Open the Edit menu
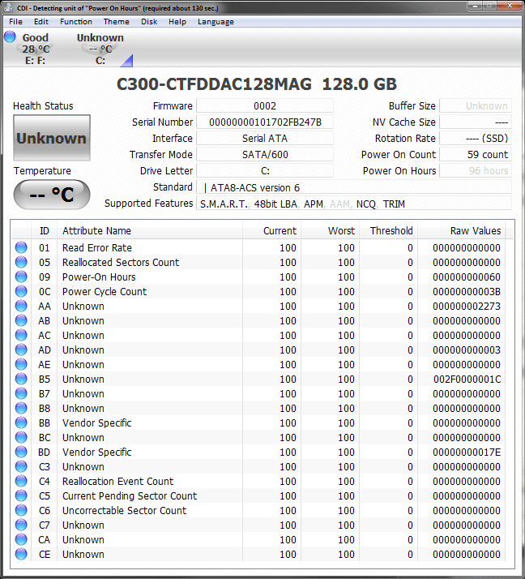 tap(41, 22)
